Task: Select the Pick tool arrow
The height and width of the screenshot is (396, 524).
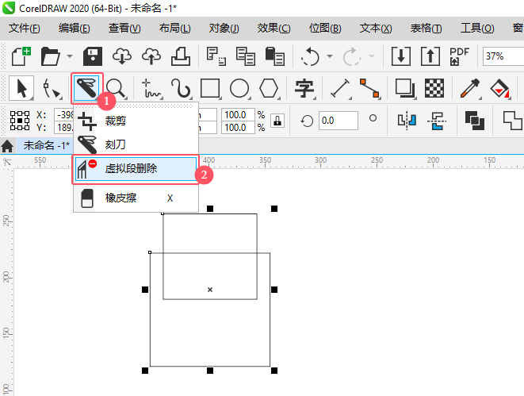Action: [21, 88]
